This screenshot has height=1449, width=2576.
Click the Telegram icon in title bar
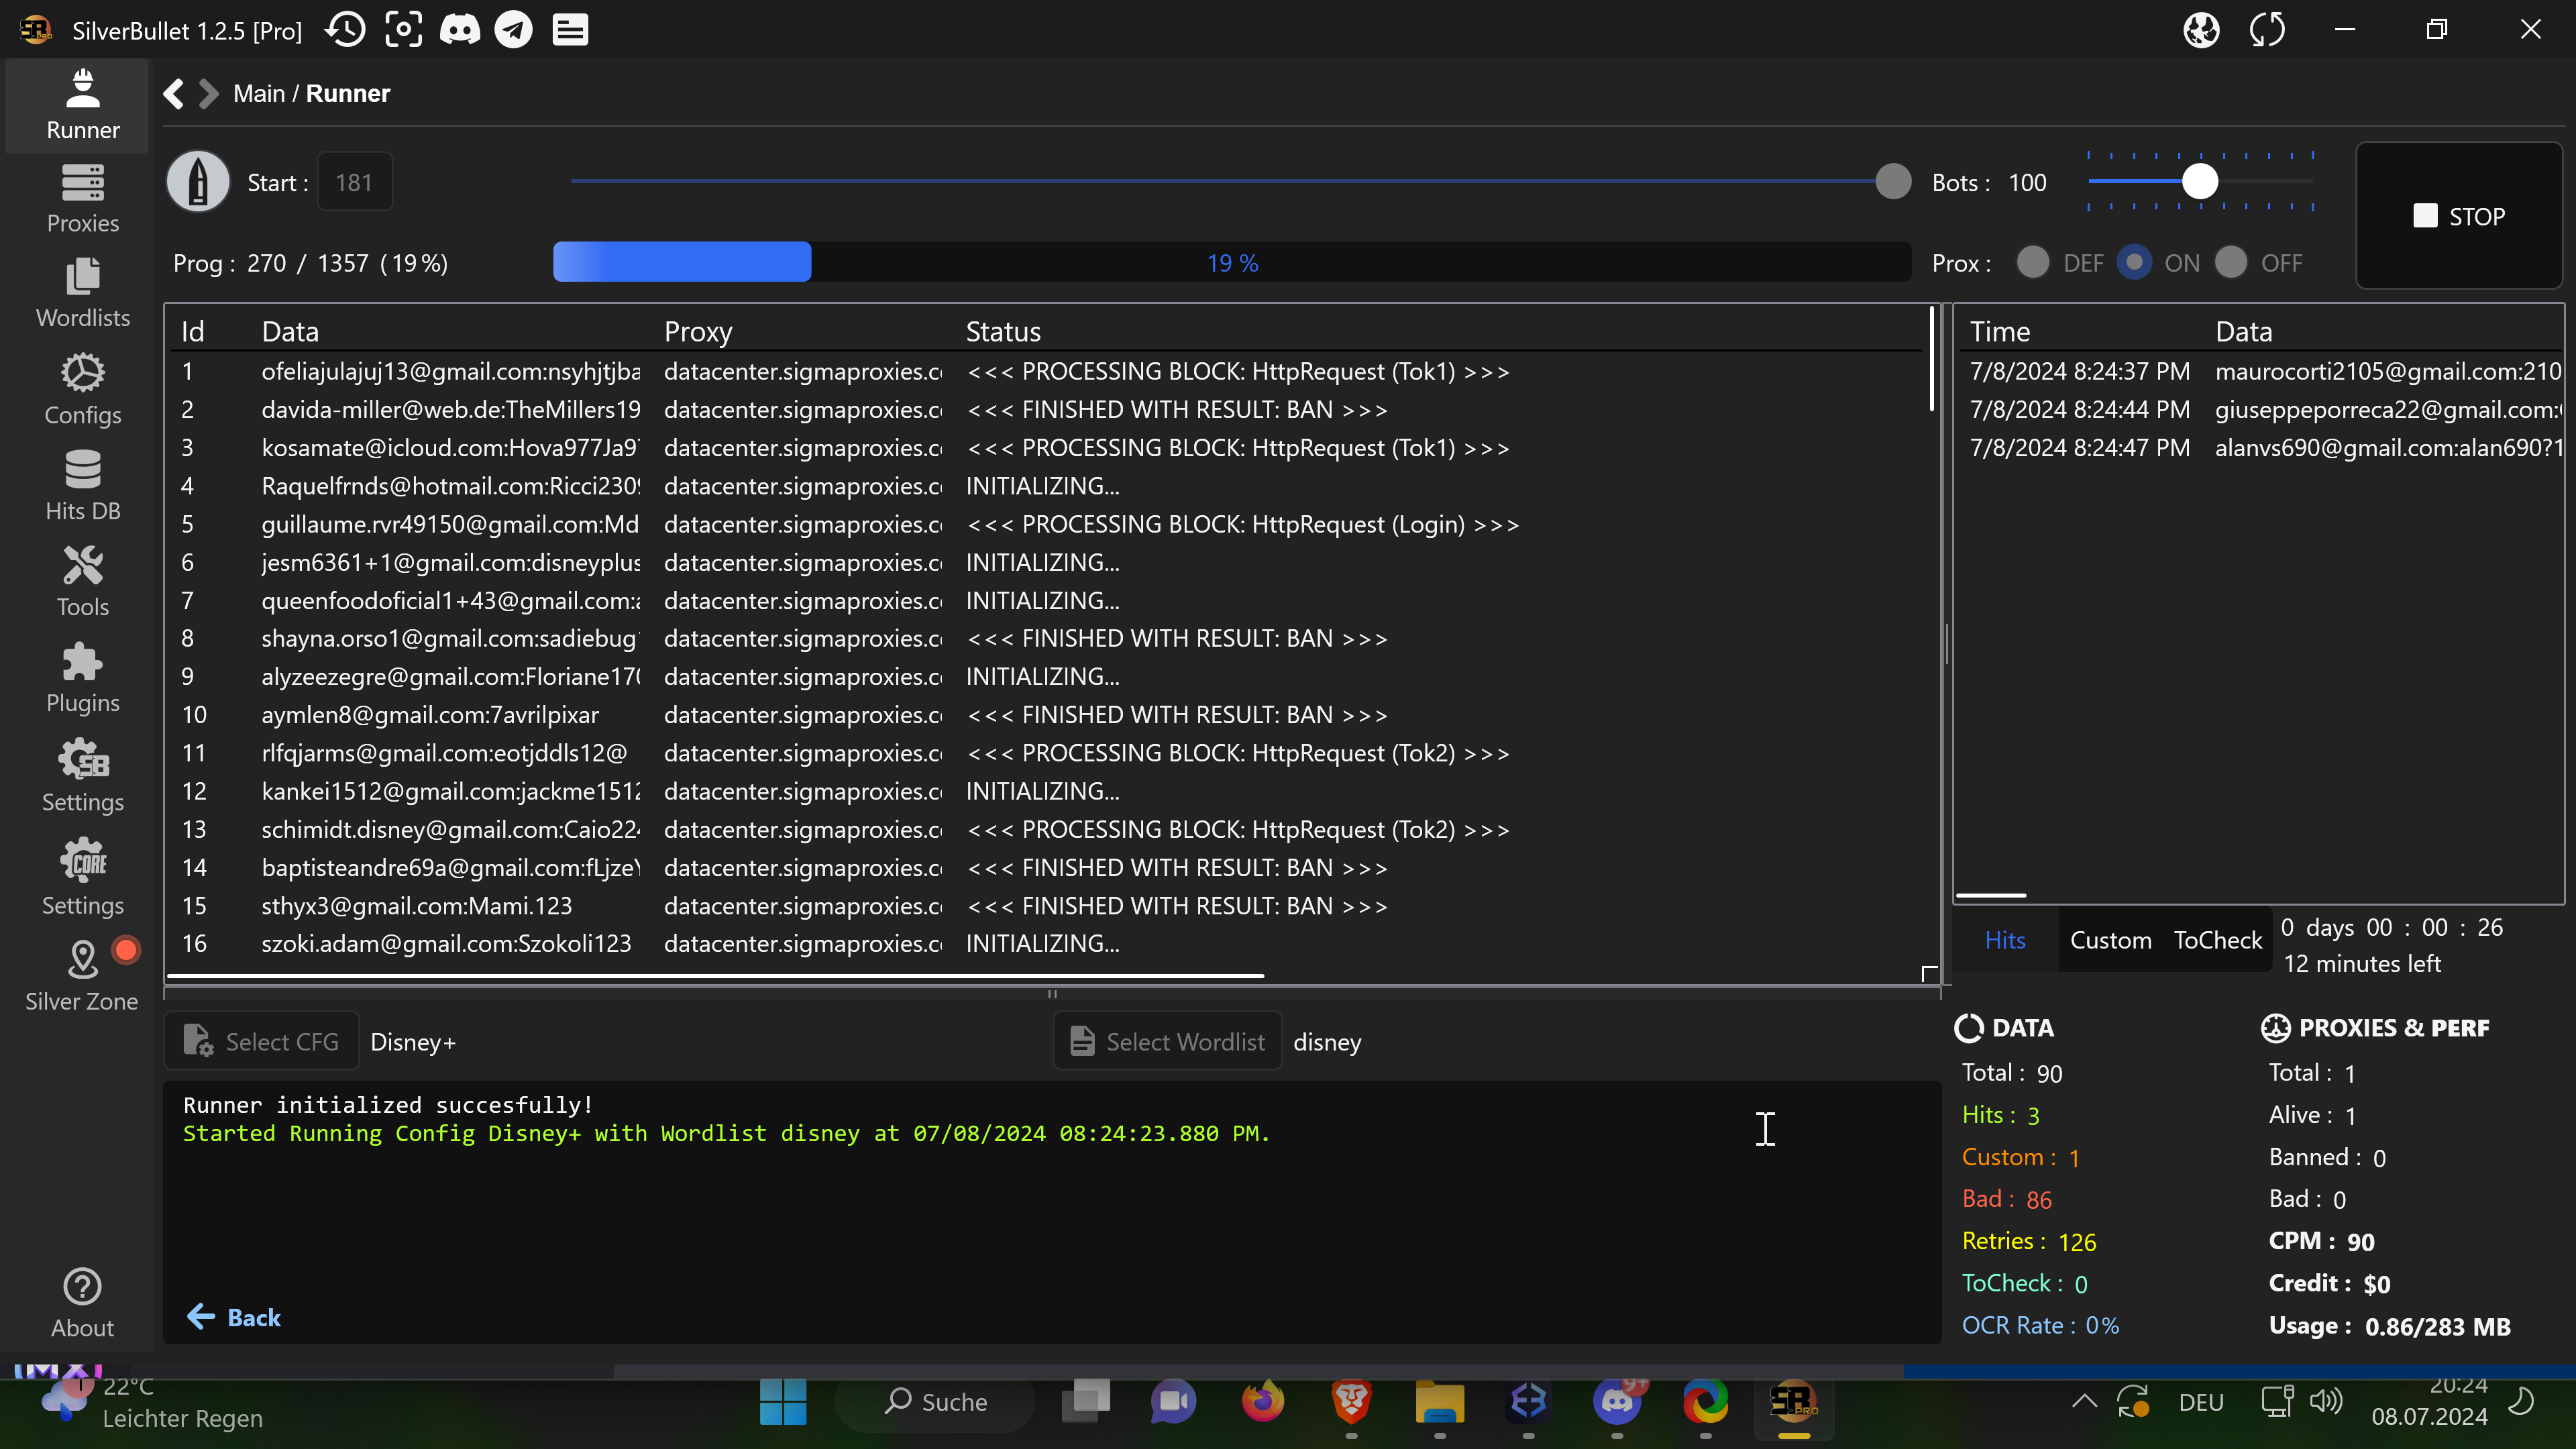(x=514, y=30)
